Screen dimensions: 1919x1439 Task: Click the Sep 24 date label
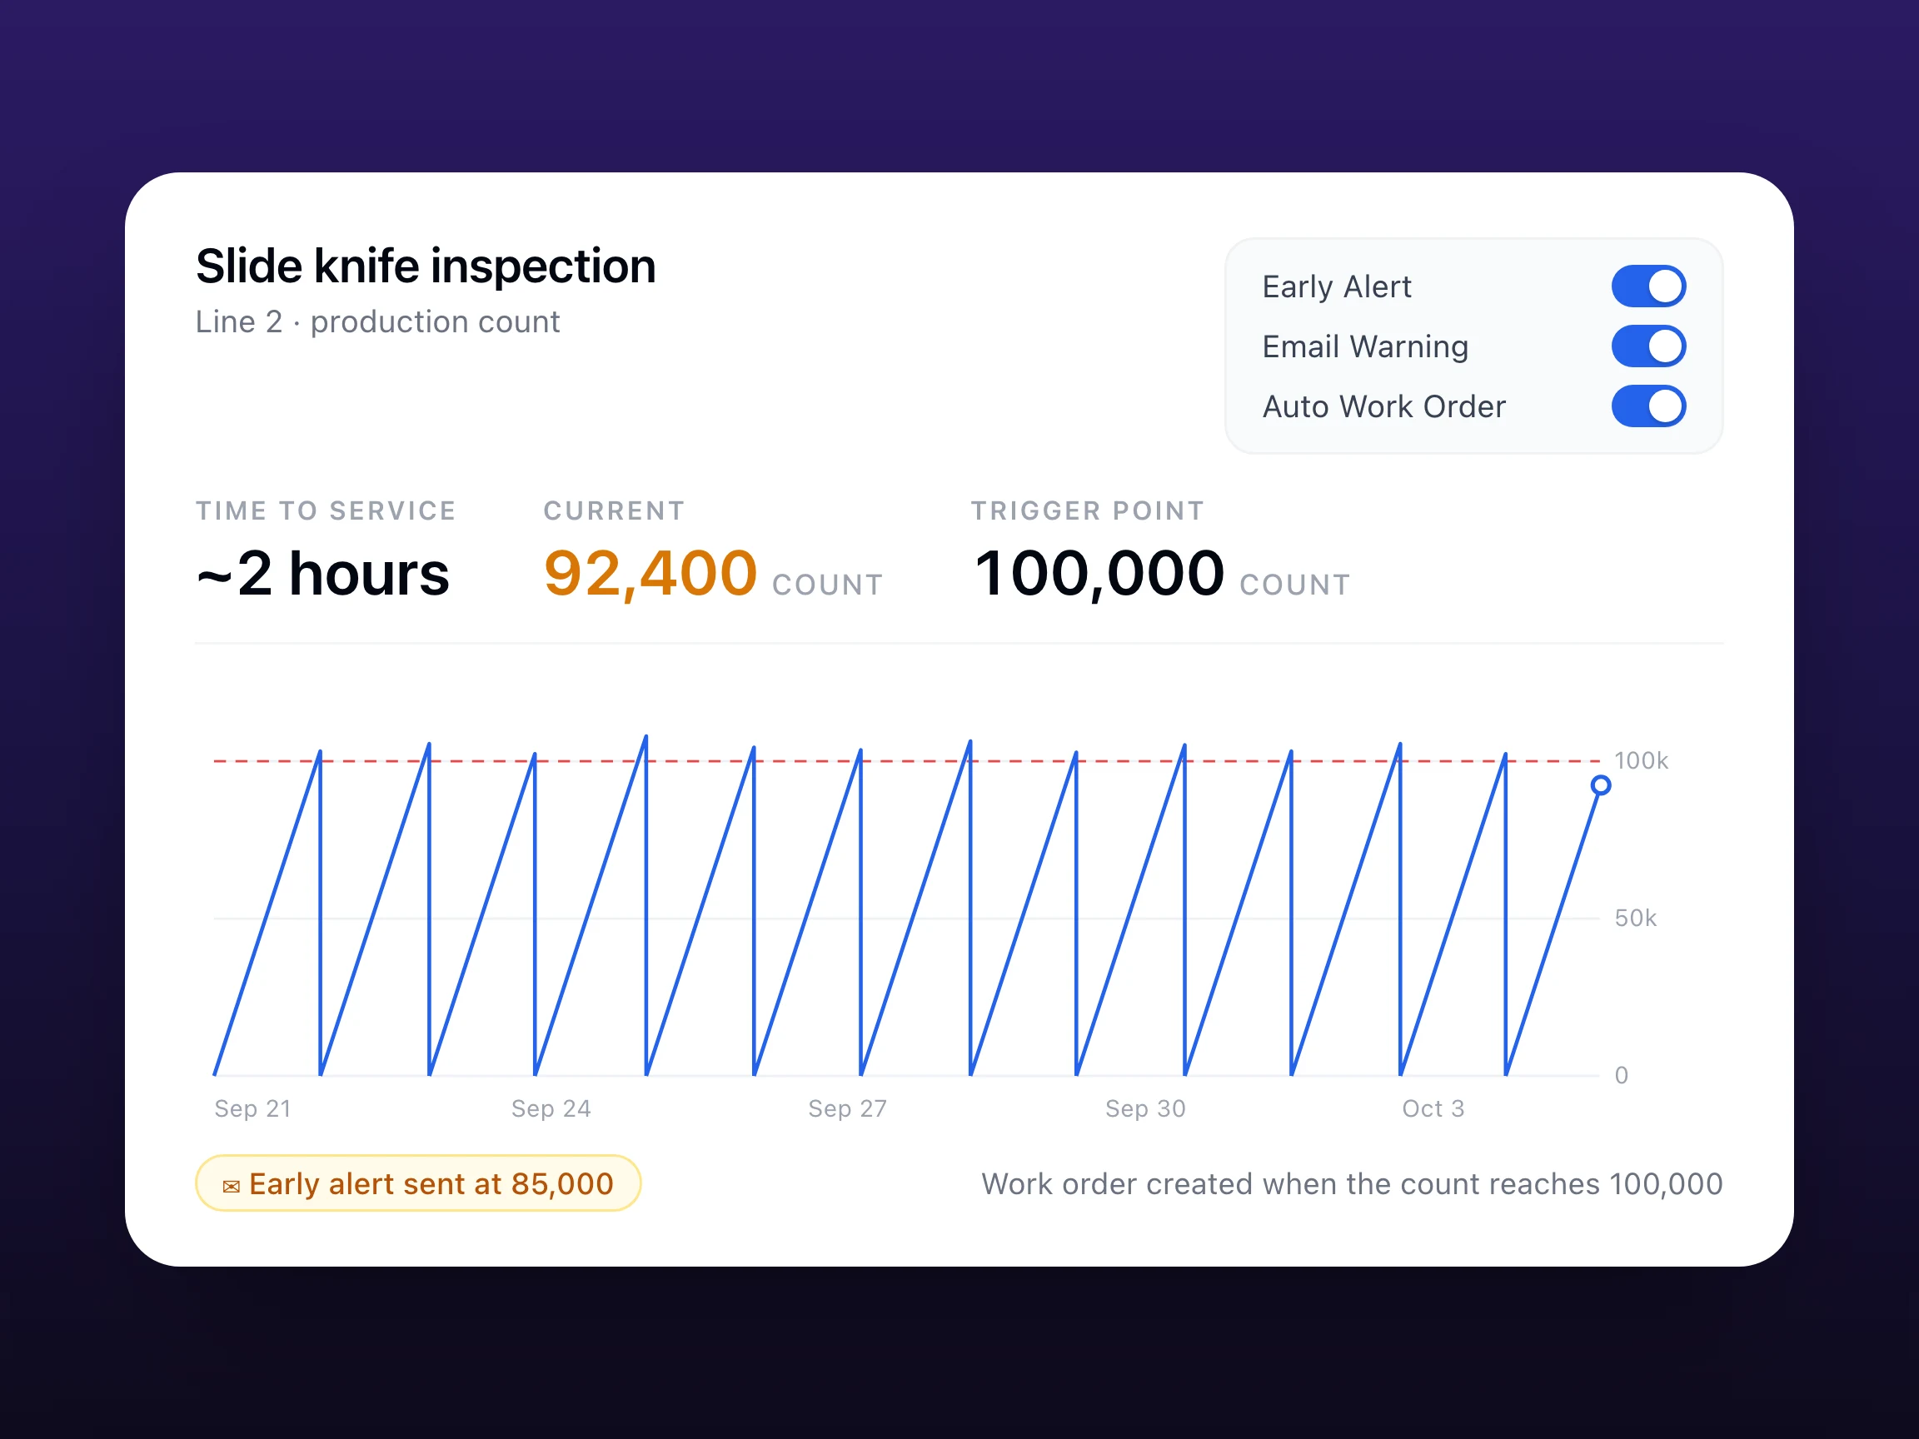551,1108
